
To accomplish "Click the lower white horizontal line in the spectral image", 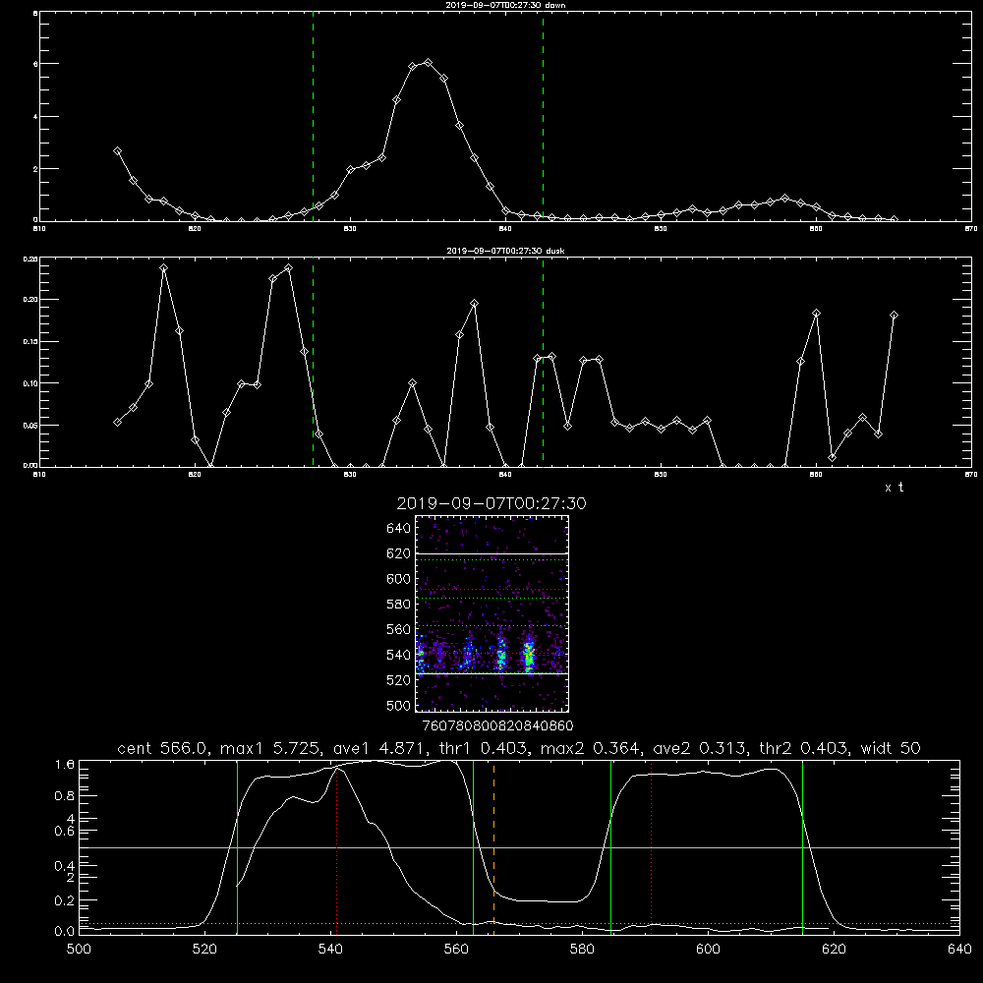I will coord(491,673).
